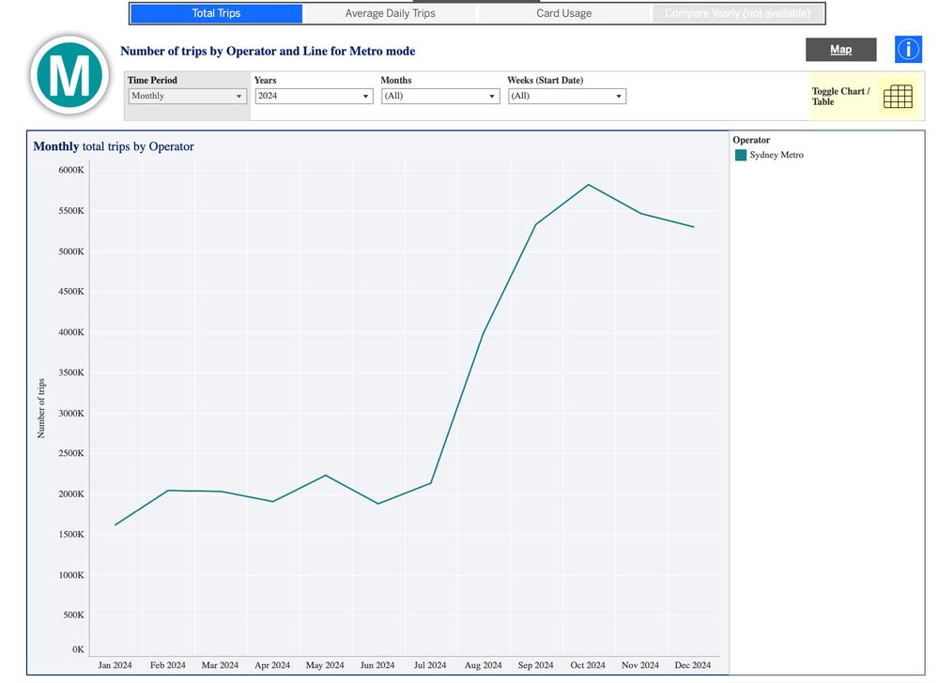Click Dec 2024 axis label

point(693,665)
